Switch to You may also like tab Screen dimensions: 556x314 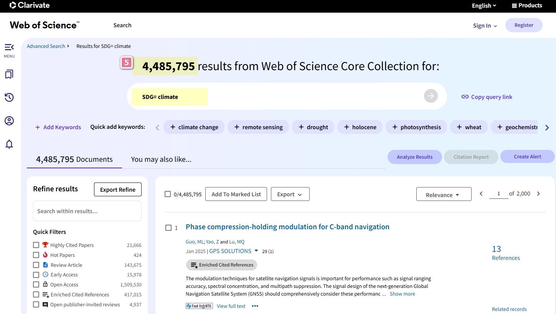tap(161, 159)
